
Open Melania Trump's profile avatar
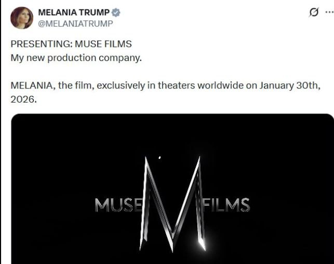(22, 18)
